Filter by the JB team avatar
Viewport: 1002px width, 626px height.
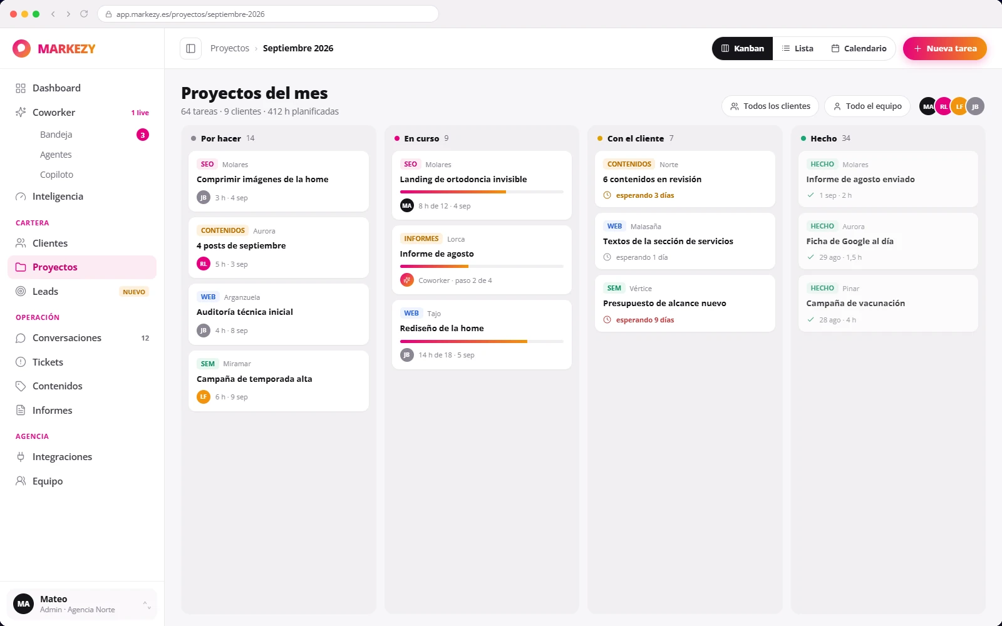tap(975, 106)
